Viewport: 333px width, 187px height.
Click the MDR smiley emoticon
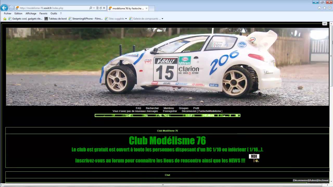click(x=254, y=158)
